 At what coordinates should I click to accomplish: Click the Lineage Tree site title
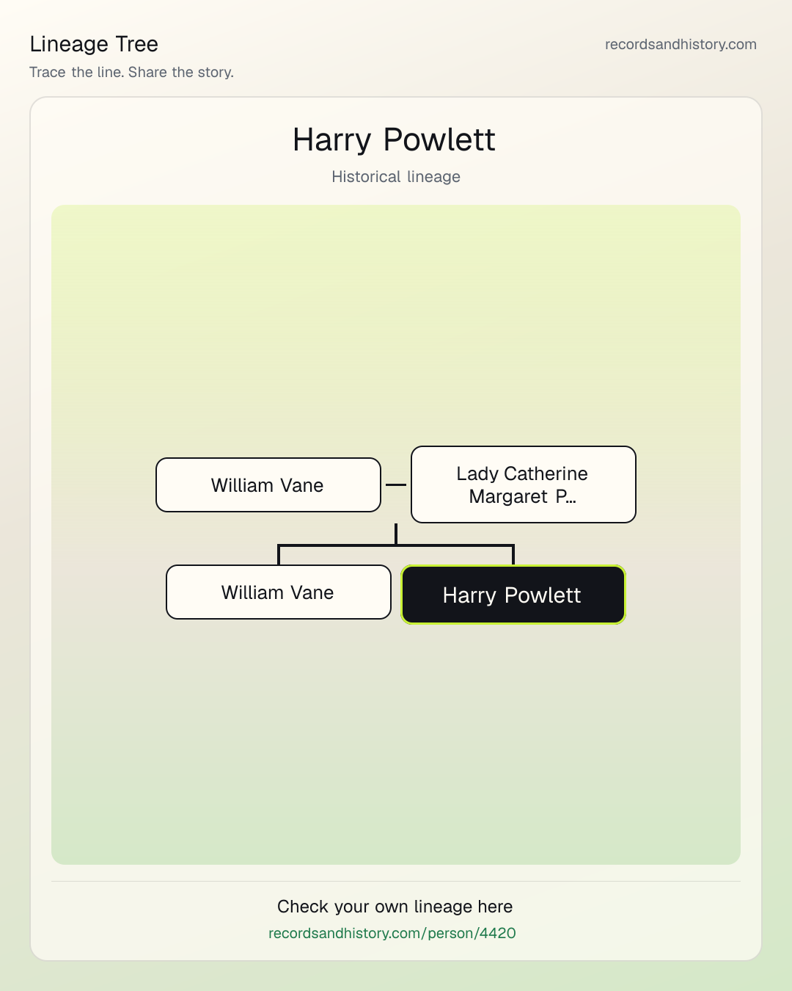pyautogui.click(x=94, y=44)
